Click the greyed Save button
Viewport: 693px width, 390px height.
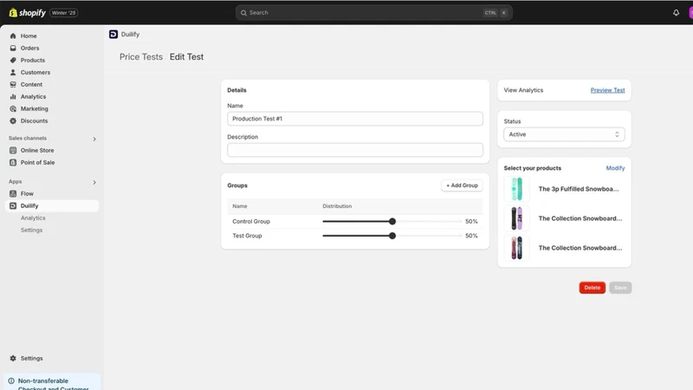tap(620, 288)
